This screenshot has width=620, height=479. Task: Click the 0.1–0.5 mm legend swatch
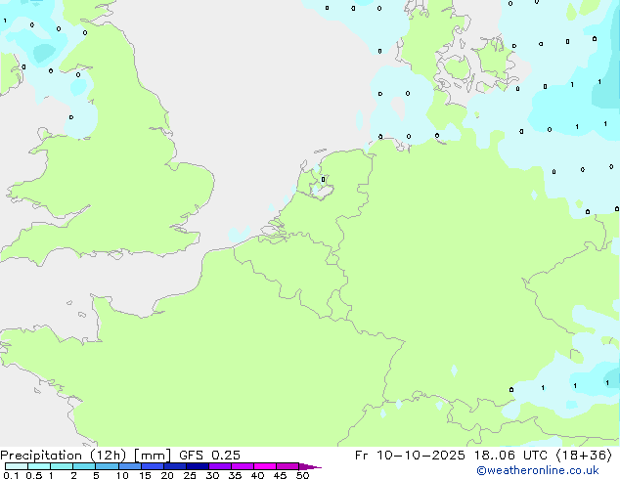(17, 466)
